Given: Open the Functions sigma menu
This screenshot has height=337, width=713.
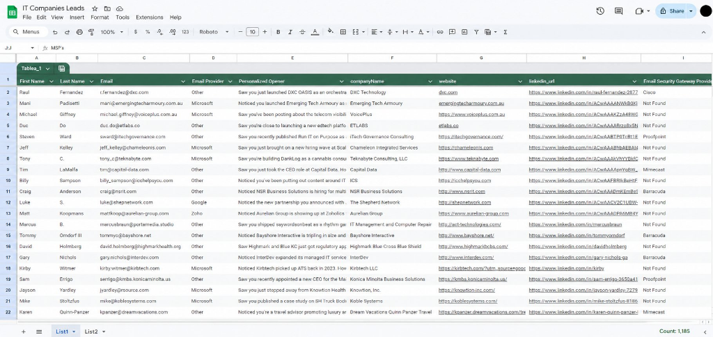Looking at the screenshot, I should (x=506, y=32).
